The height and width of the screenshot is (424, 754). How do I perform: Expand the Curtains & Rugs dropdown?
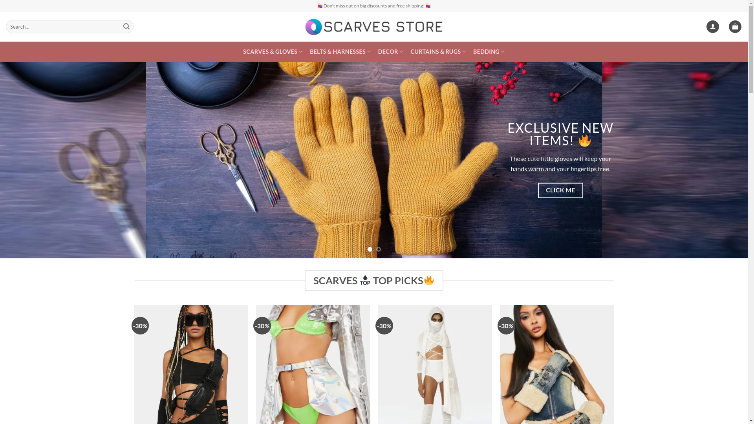[438, 51]
